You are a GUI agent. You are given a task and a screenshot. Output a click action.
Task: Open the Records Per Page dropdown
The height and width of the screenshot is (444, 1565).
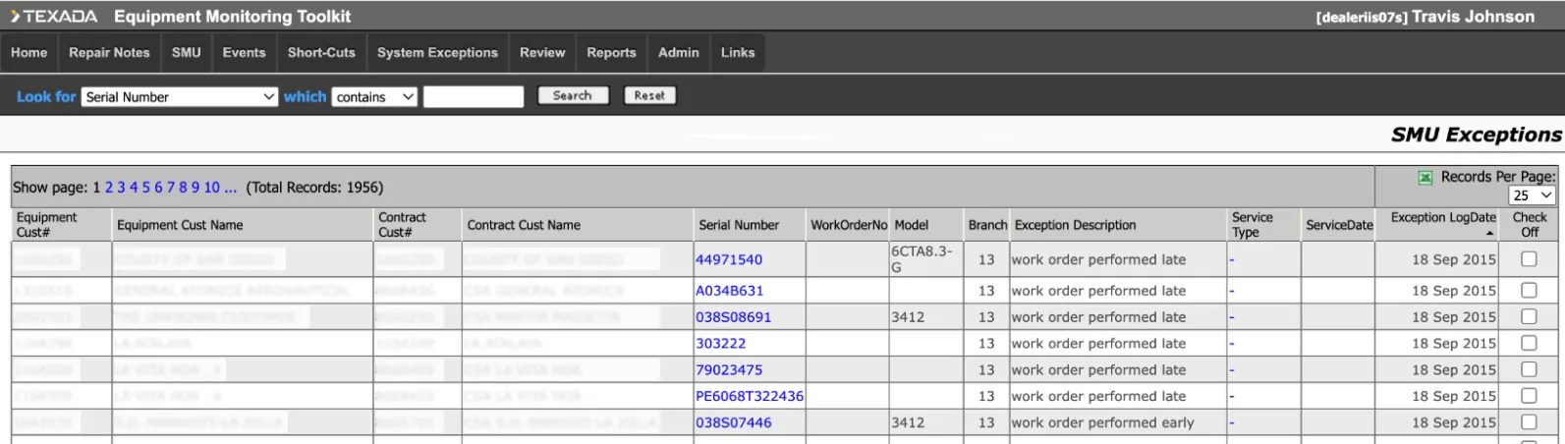1532,195
